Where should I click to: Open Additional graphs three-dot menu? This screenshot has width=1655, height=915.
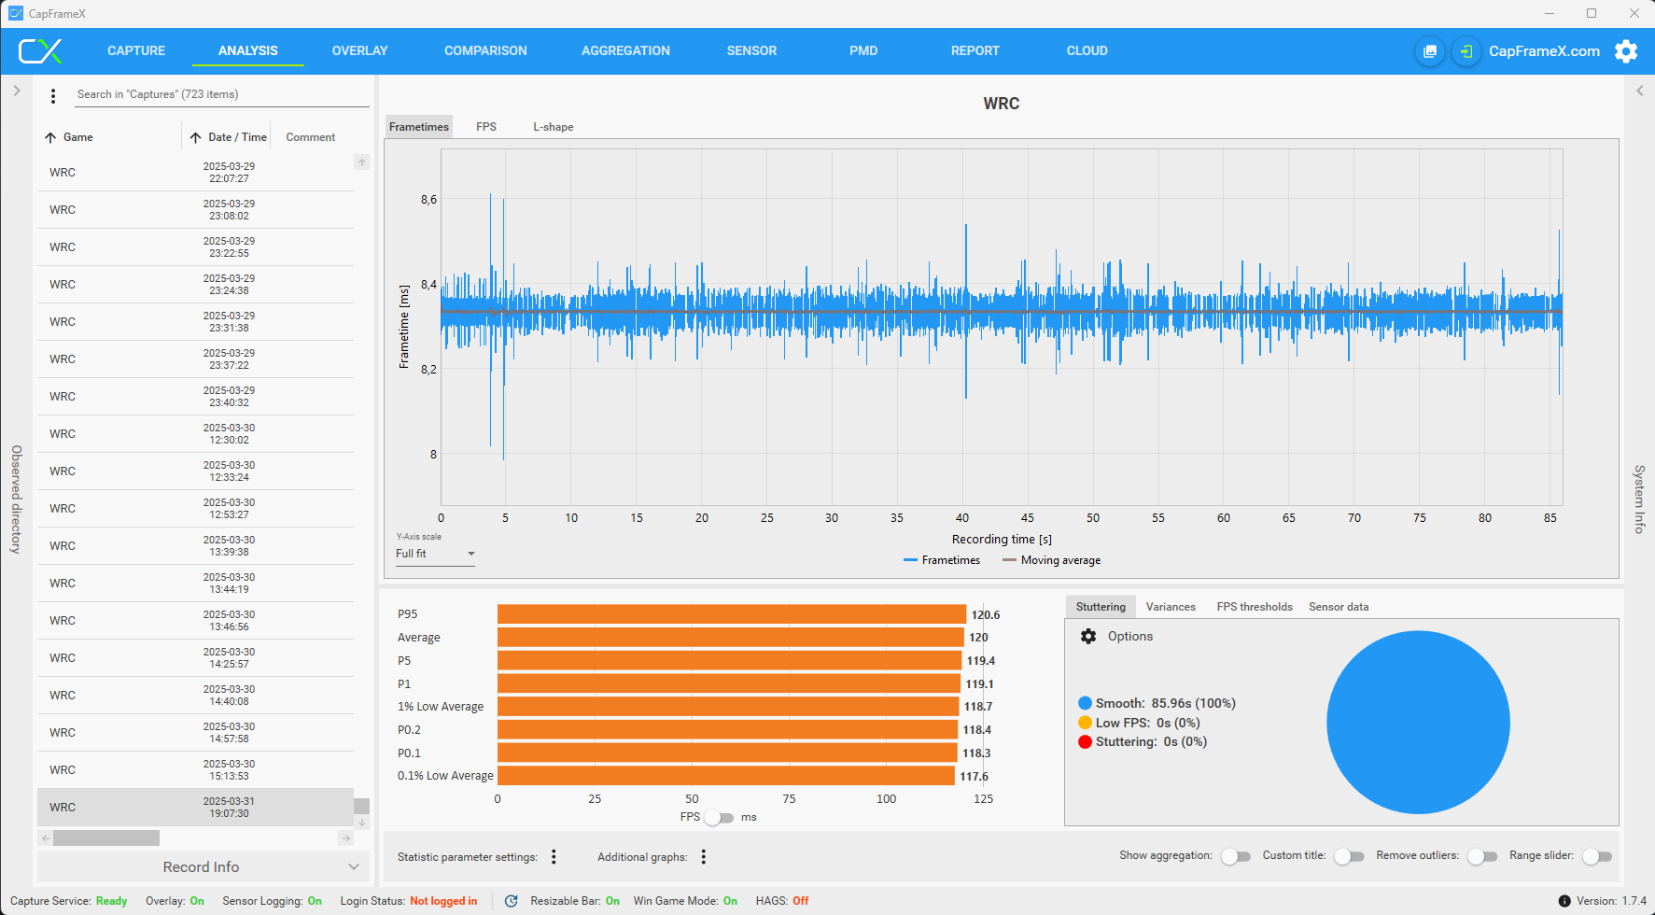(x=703, y=857)
